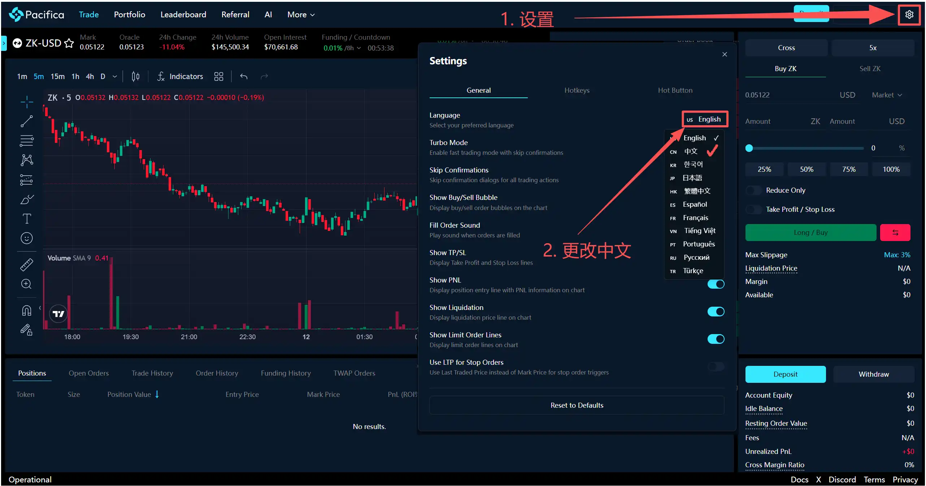Select the trend line drawing tool
This screenshot has height=486, width=926.
click(x=27, y=121)
